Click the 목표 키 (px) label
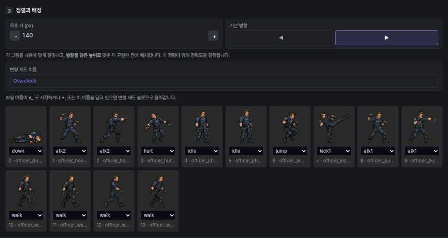The width and height of the screenshot is (448, 238). [21, 26]
